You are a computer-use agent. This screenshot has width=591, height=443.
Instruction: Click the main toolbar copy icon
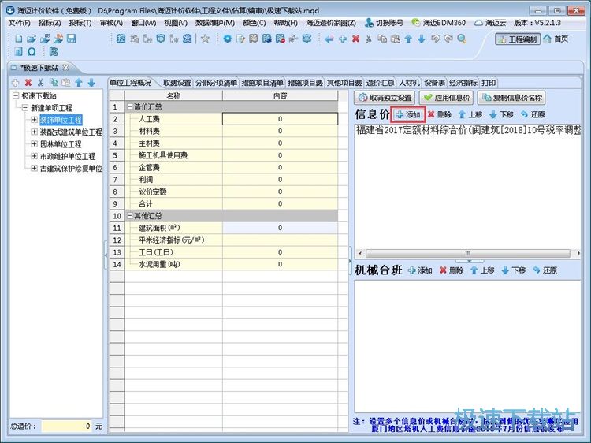382,39
